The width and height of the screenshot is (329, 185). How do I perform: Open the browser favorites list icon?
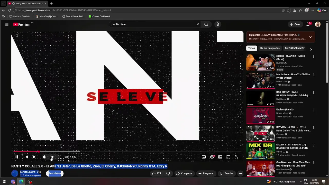point(300,10)
